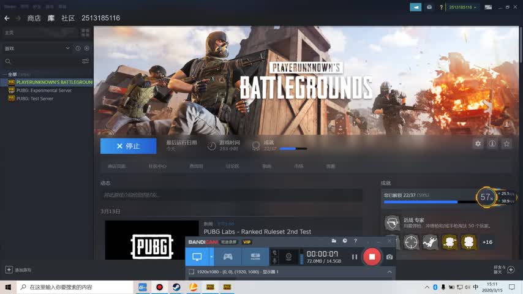Open the 商店页面 tab
Viewport: 523px width, 294px height.
click(x=117, y=166)
